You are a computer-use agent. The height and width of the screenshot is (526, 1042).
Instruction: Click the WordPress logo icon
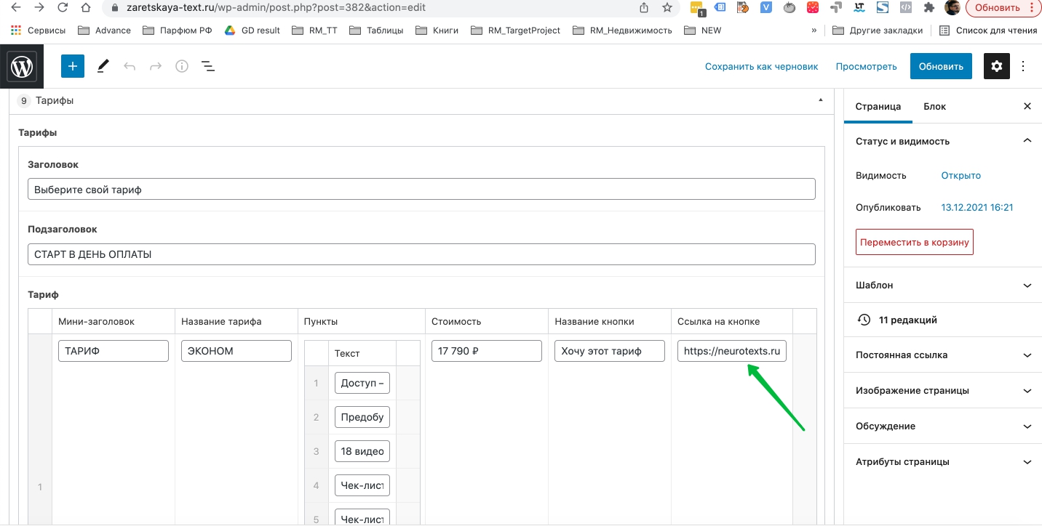coord(22,67)
